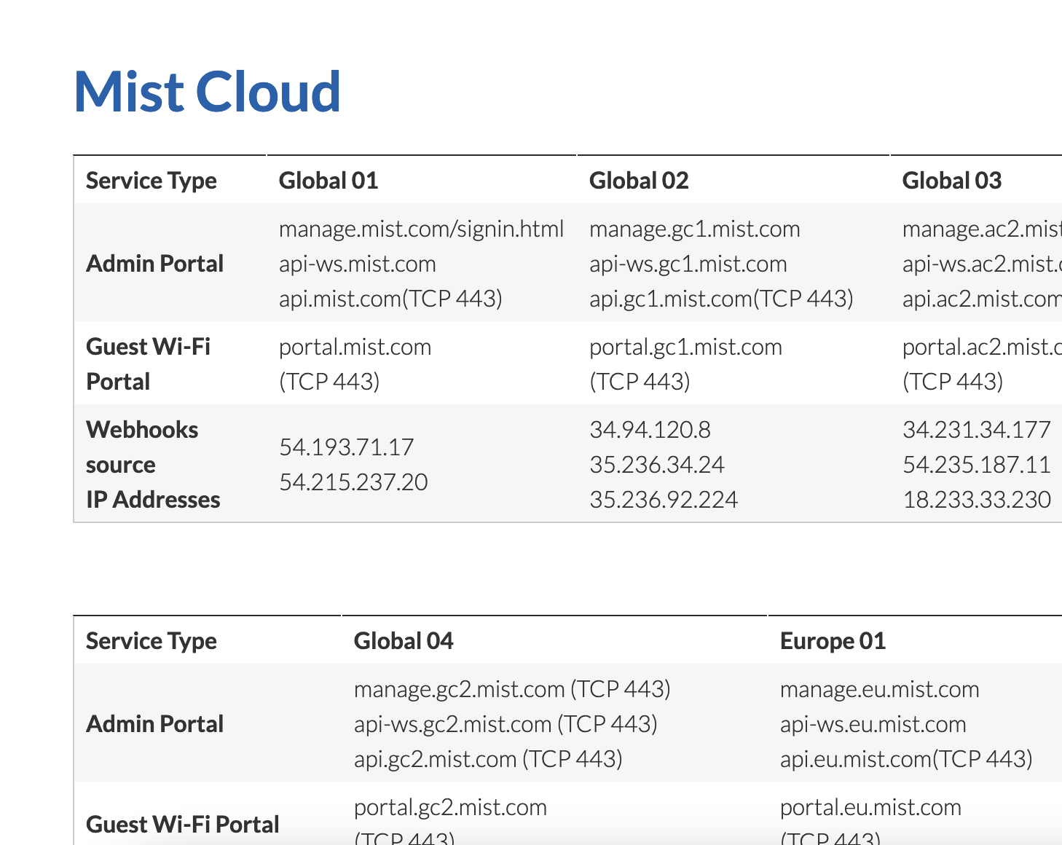Select the "Global 03" column header
The width and height of the screenshot is (1062, 845).
[952, 181]
